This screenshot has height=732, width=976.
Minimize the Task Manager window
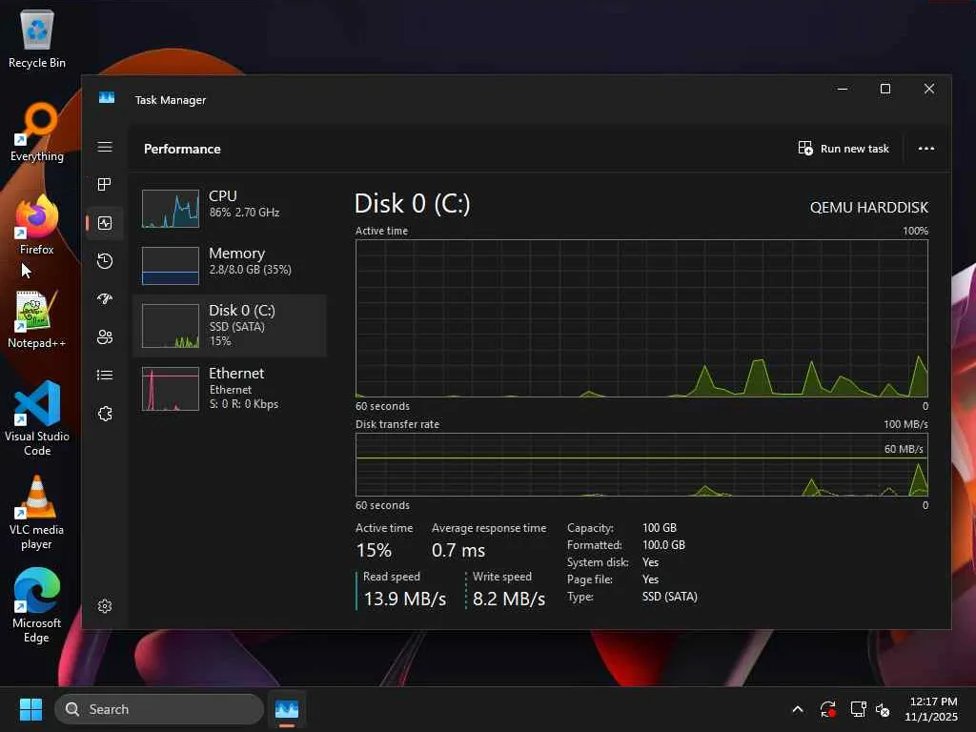(843, 89)
